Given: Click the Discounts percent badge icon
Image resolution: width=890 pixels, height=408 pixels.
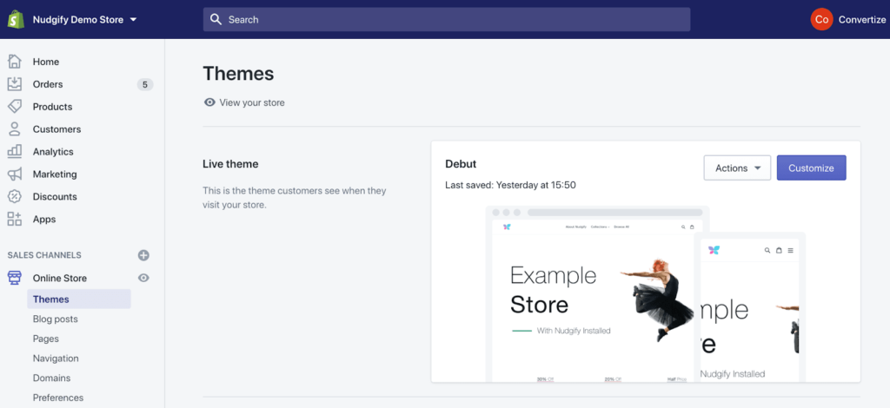Looking at the screenshot, I should click(x=15, y=197).
